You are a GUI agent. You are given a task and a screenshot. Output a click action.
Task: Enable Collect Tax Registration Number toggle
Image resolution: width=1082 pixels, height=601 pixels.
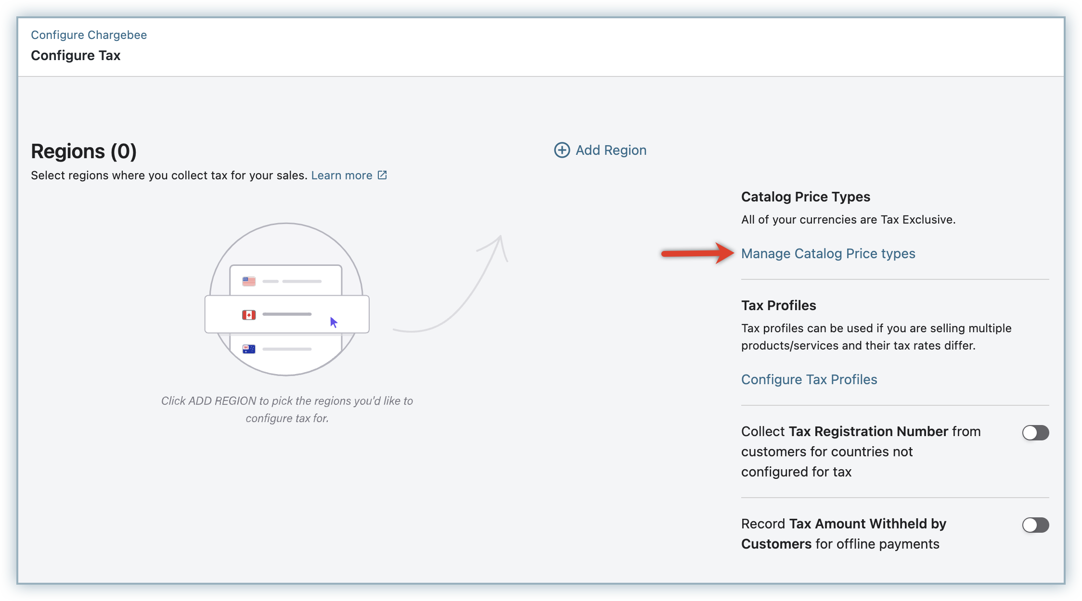pos(1035,433)
